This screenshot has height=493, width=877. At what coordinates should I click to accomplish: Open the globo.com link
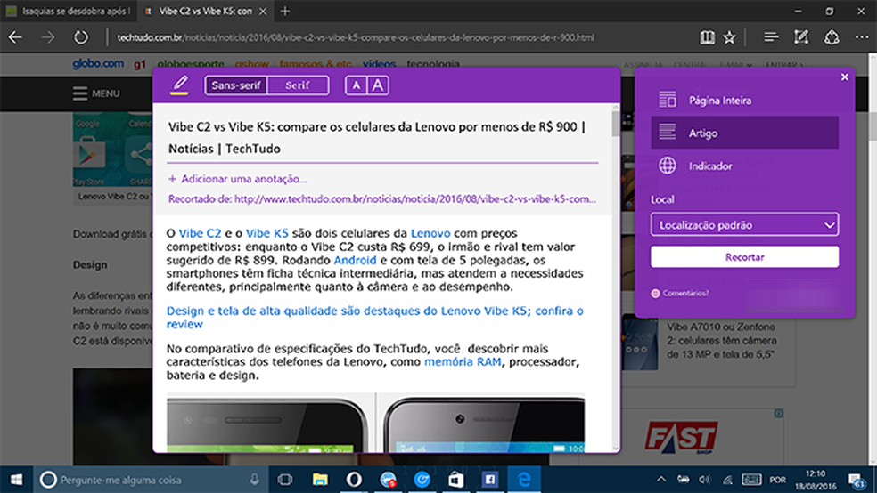tap(98, 64)
